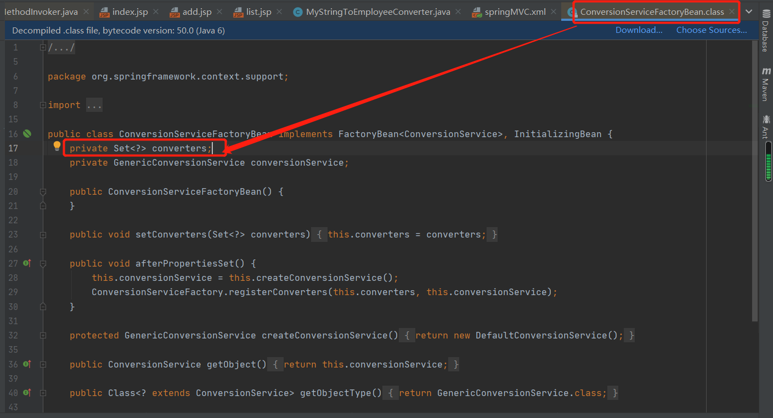Click 'org.springframework.context.support' package name
This screenshot has height=418, width=773.
188,76
